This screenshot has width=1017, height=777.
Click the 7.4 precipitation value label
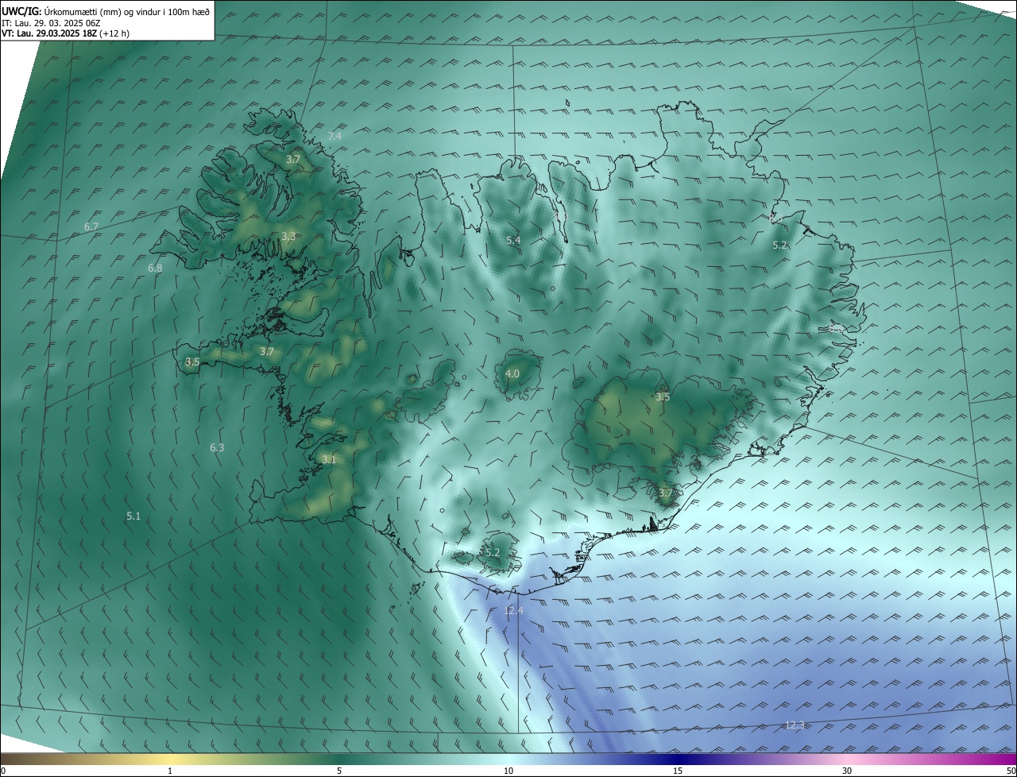[x=334, y=137]
